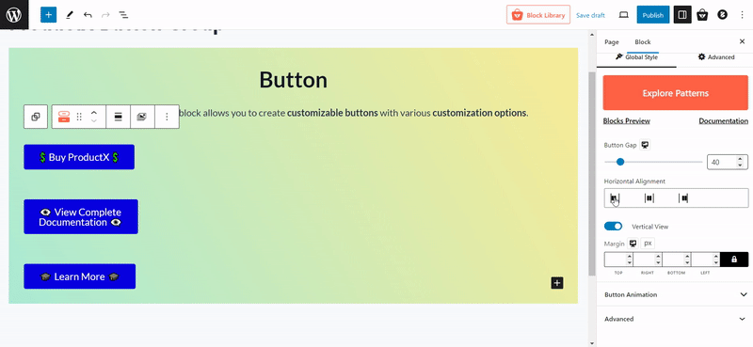753x347 pixels.
Task: Click the Publish button
Action: pos(652,15)
